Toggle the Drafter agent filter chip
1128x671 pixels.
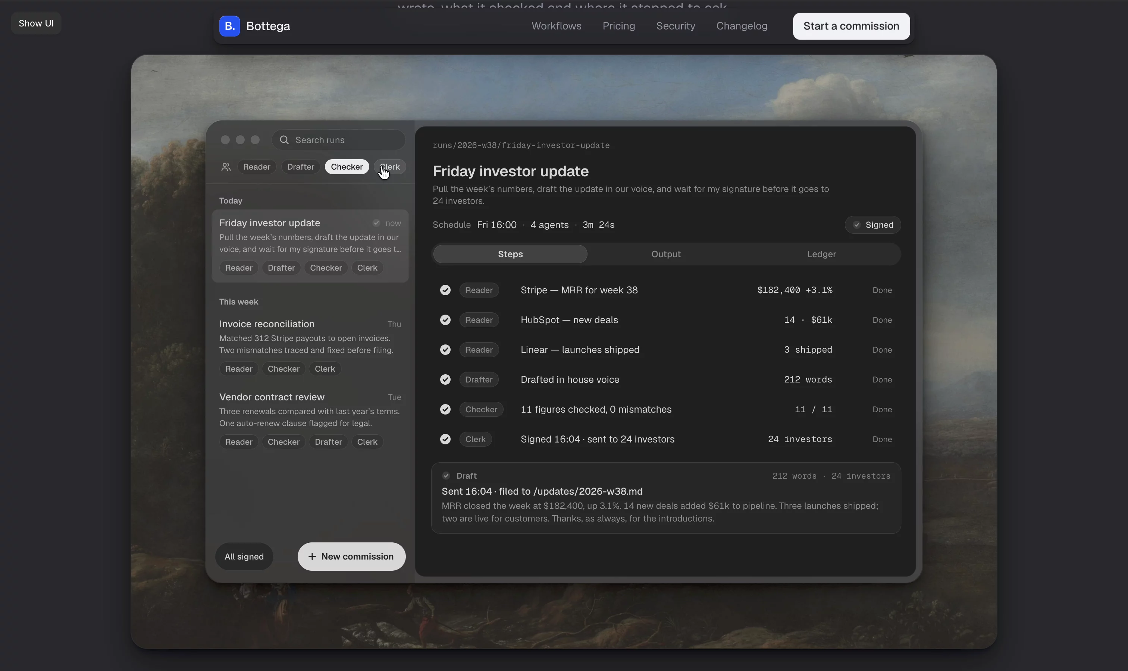coord(300,167)
